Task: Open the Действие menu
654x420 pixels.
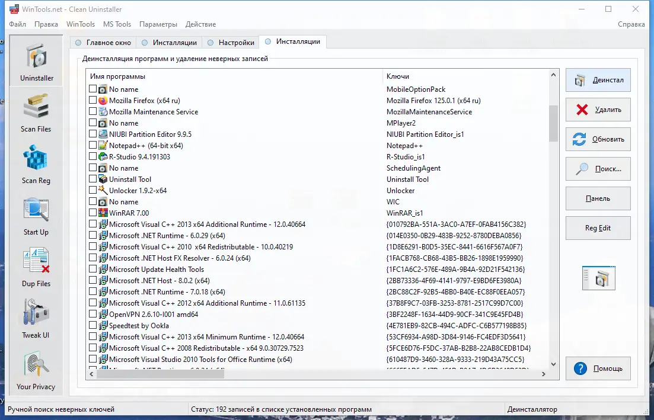Action: 200,24
